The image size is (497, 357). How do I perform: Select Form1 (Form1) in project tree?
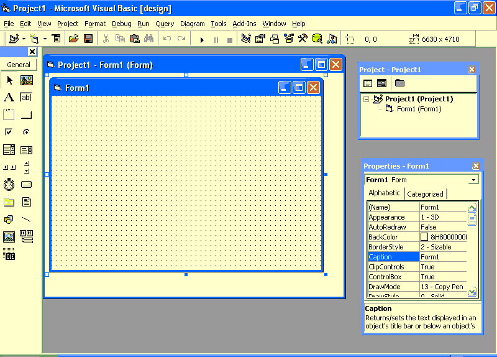tap(419, 109)
